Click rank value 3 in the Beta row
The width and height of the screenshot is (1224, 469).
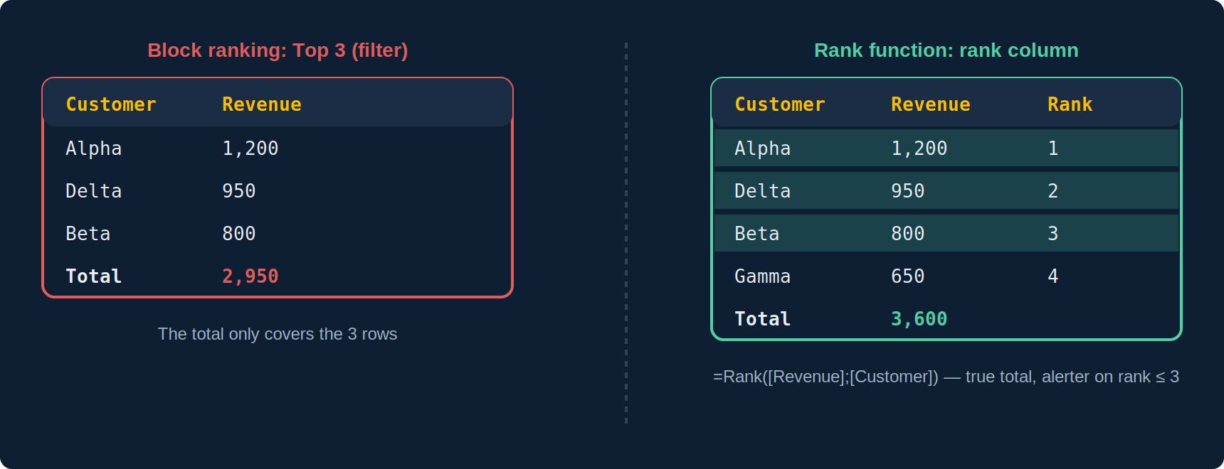coord(1053,234)
